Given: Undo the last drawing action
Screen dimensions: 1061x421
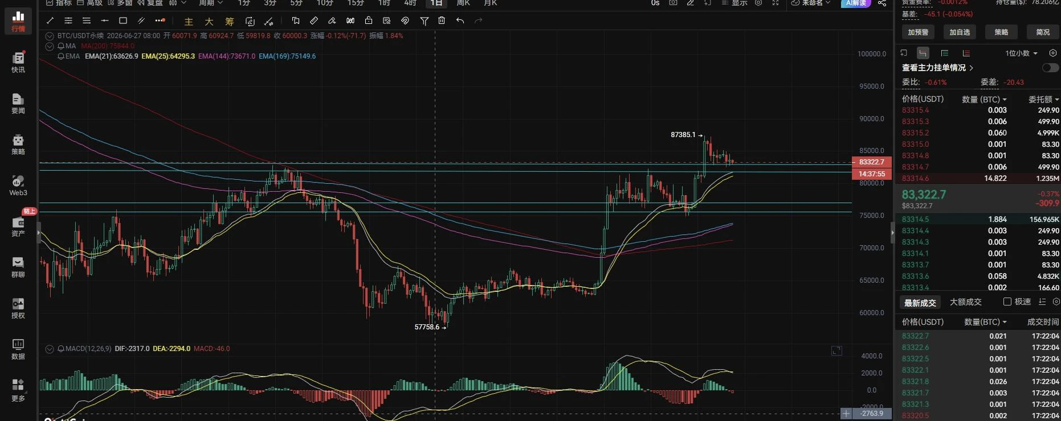Looking at the screenshot, I should (460, 21).
